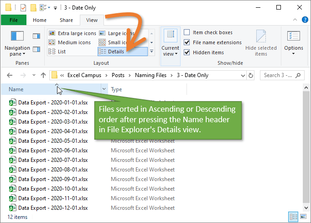
Task: Choose Medium icons layout
Action: pyautogui.click(x=70, y=42)
